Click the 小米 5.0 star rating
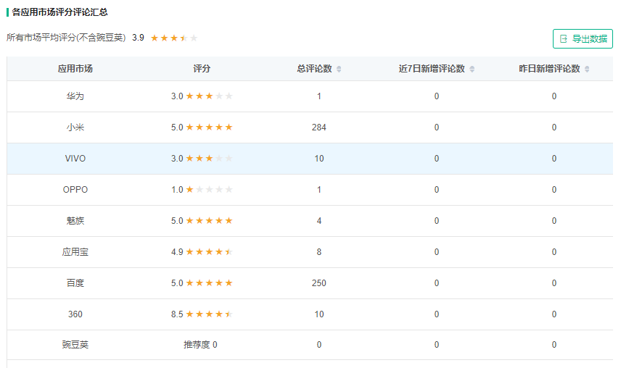The width and height of the screenshot is (621, 368). (209, 127)
